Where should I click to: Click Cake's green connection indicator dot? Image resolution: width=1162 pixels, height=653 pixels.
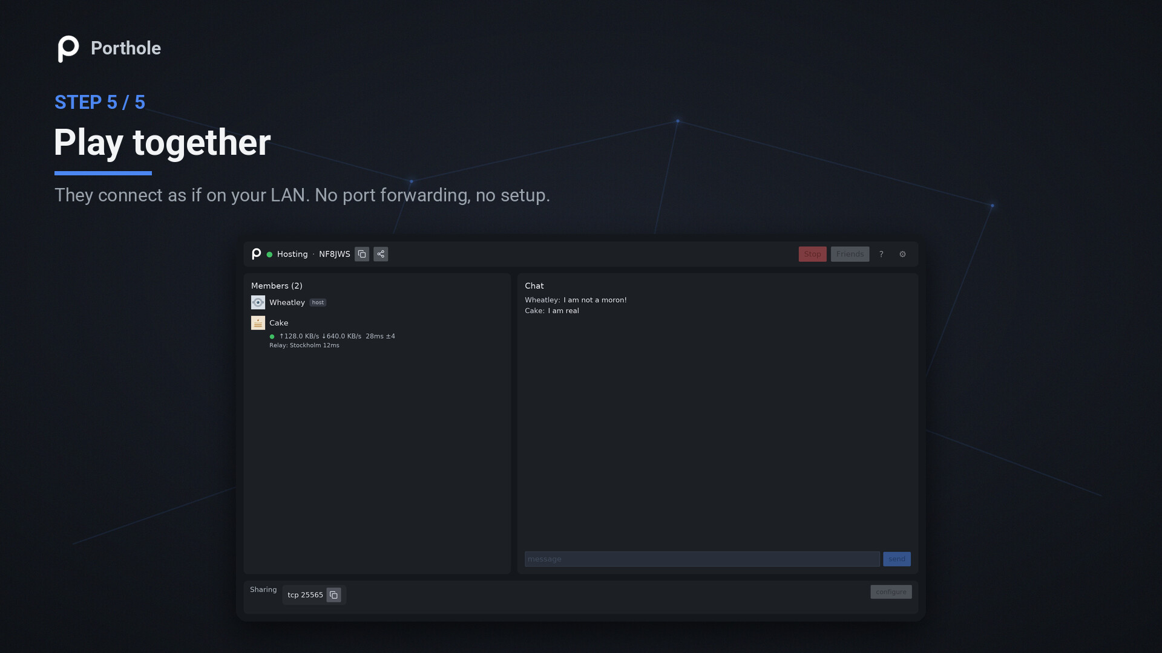(x=272, y=337)
